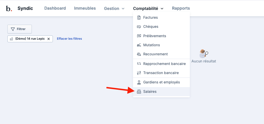
Task: Click the Factures invoice icon
Action: [x=139, y=18]
